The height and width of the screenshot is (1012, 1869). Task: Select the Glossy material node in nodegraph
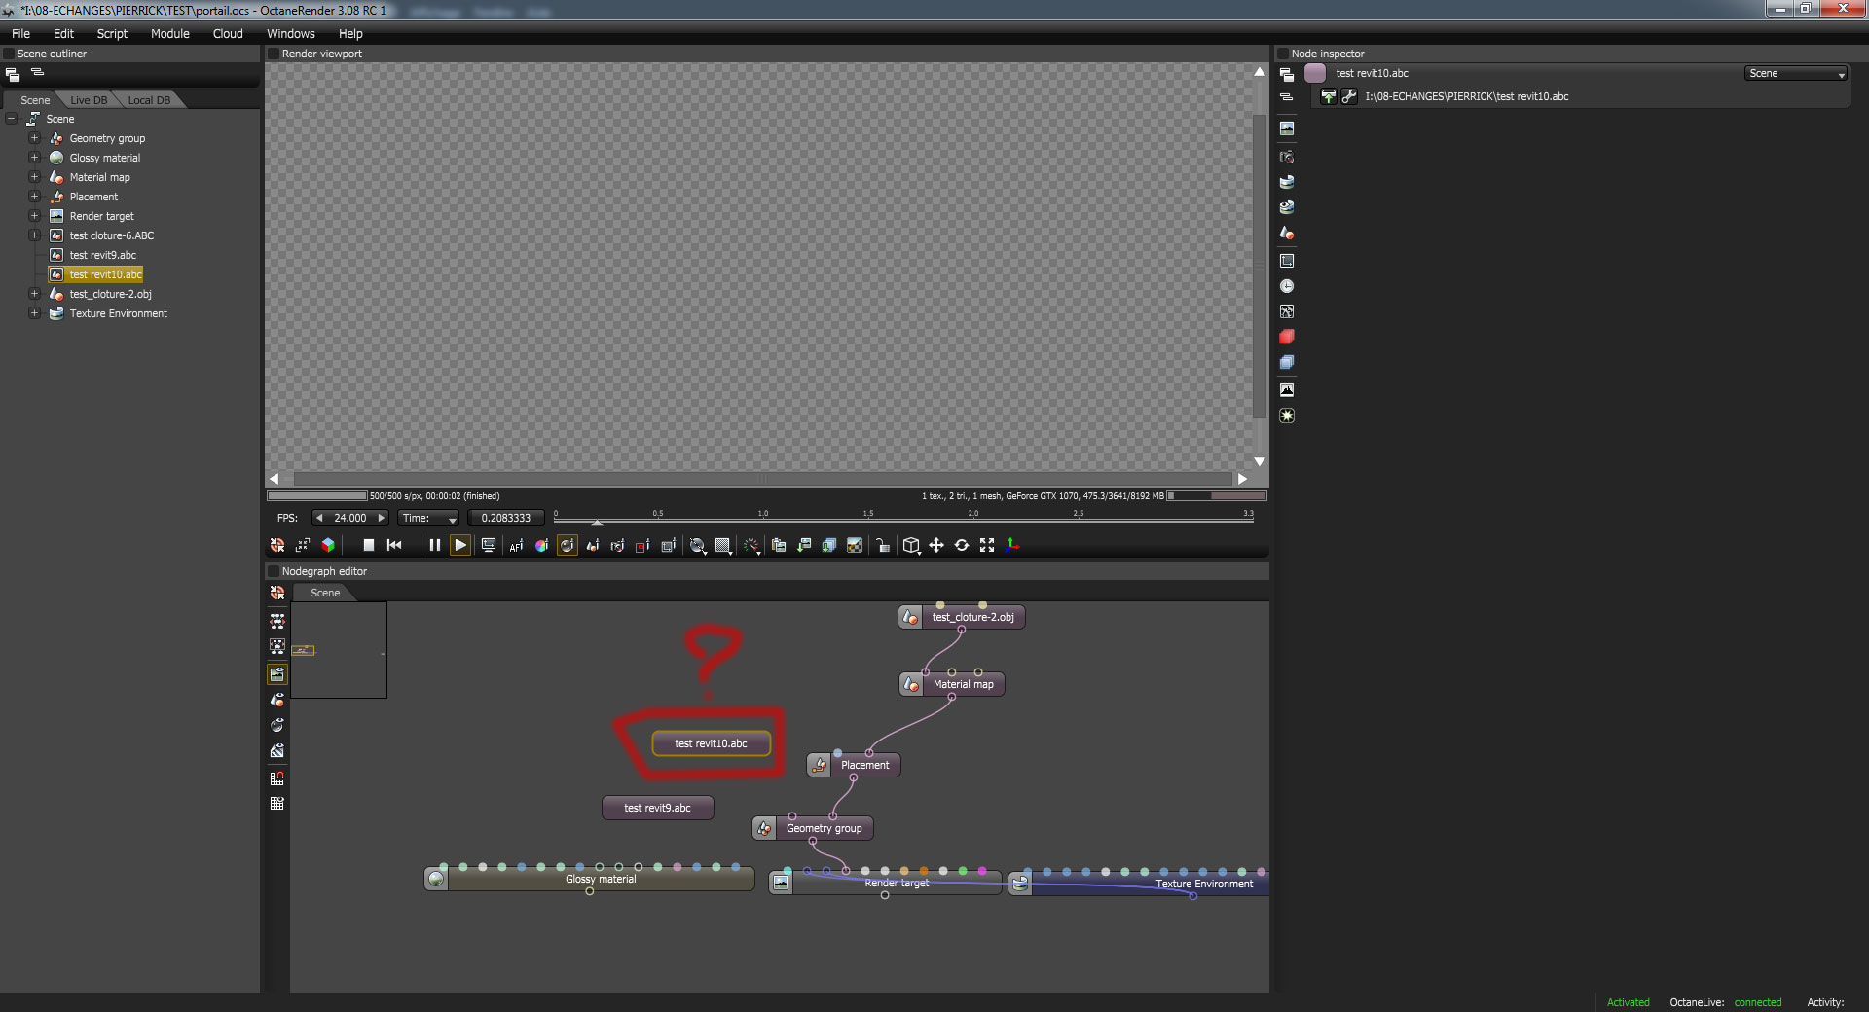(x=590, y=879)
